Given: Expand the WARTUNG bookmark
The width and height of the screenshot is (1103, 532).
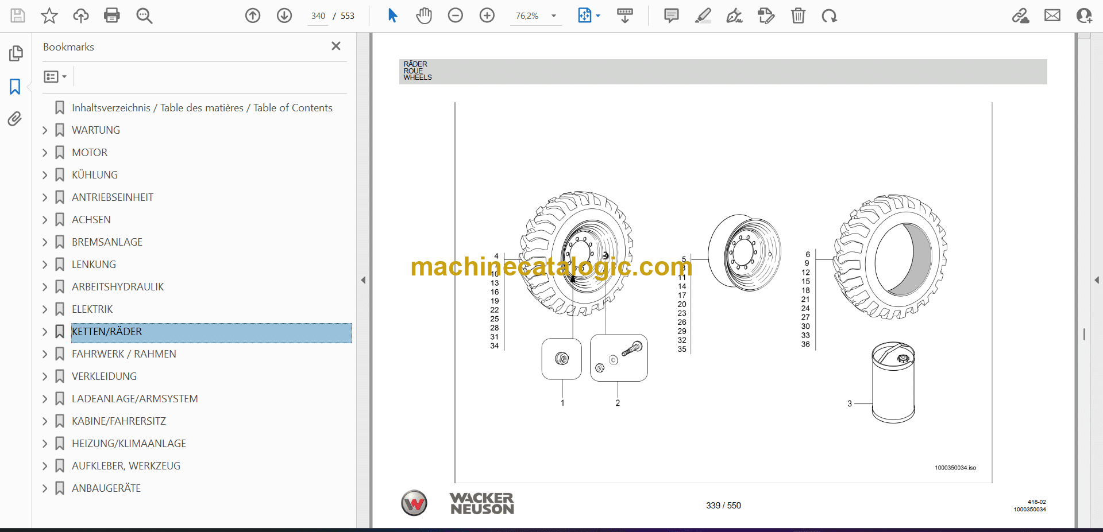Looking at the screenshot, I should (x=45, y=130).
